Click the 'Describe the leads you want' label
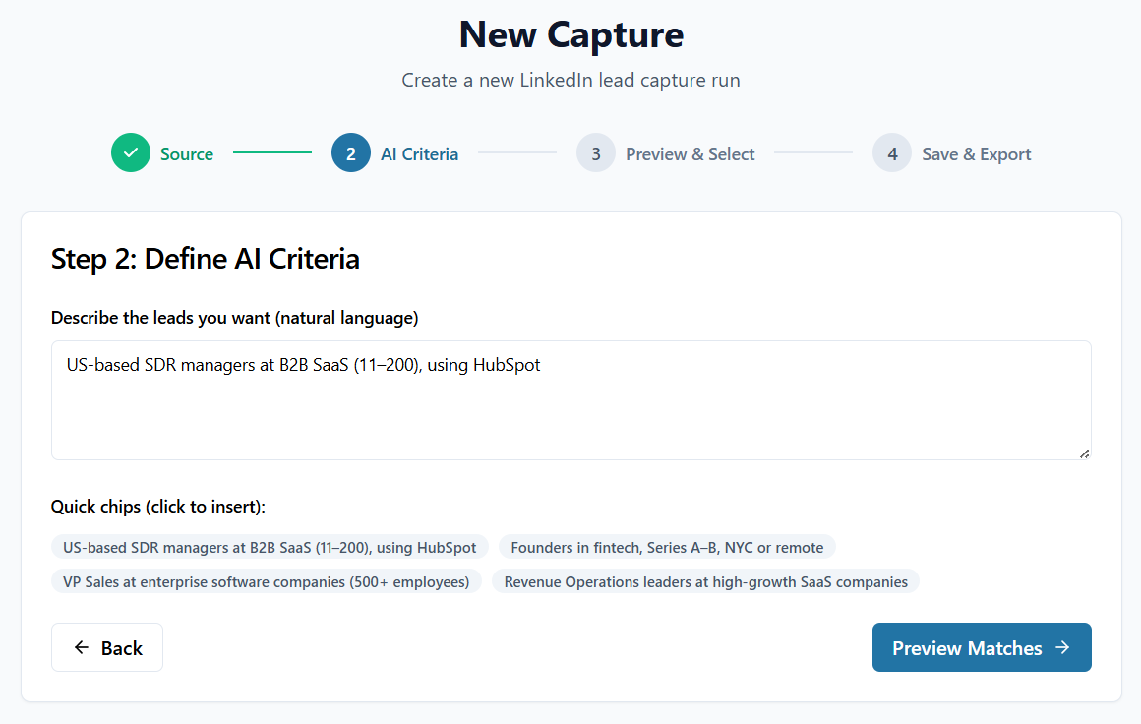The width and height of the screenshot is (1141, 724). coord(235,318)
